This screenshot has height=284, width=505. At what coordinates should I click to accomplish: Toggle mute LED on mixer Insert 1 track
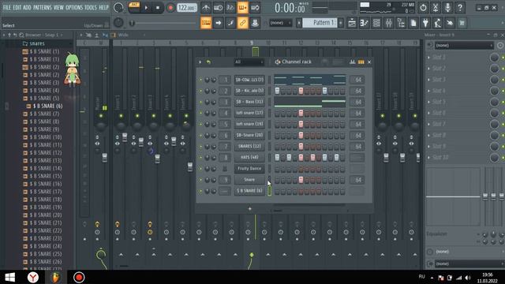pyautogui.click(x=121, y=116)
